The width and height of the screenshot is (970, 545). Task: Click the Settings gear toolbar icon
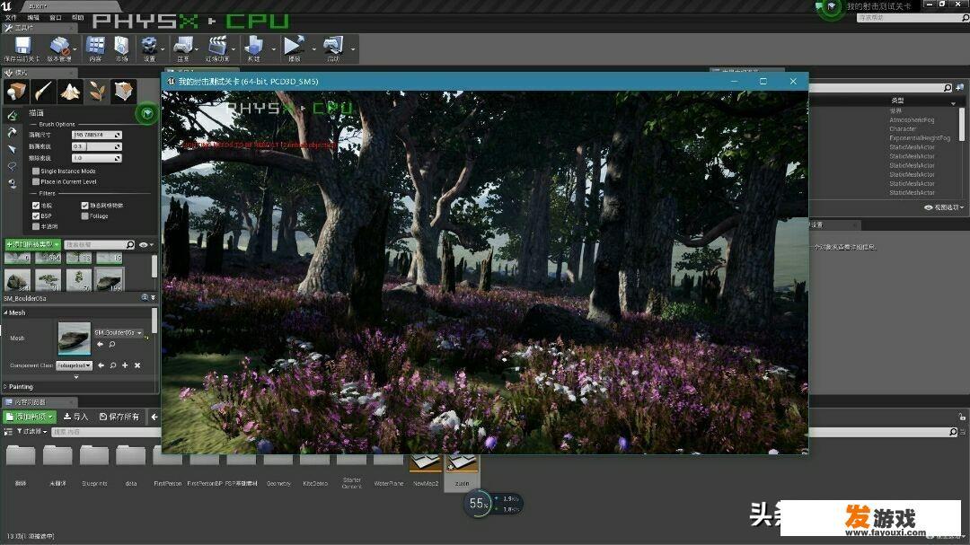(149, 47)
